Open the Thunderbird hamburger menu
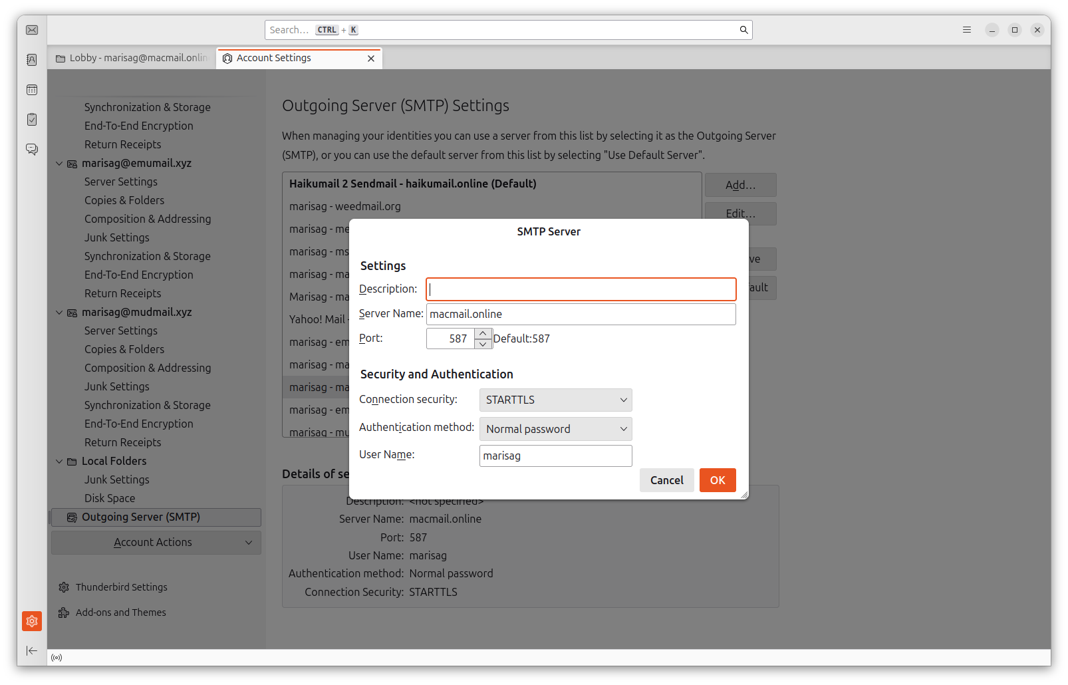This screenshot has height=685, width=1068. pyautogui.click(x=967, y=30)
